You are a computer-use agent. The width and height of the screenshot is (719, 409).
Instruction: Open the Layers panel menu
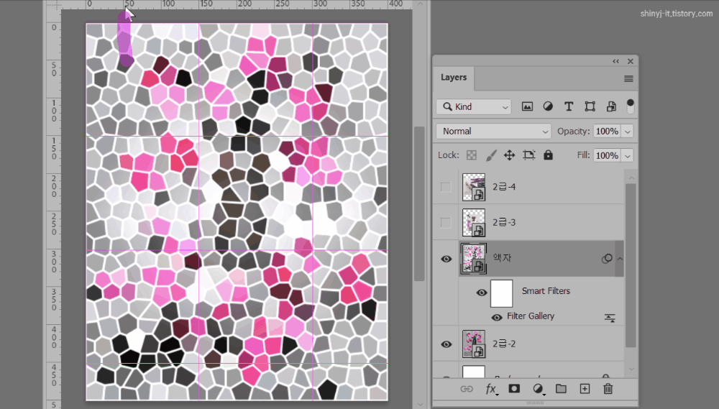tap(628, 79)
